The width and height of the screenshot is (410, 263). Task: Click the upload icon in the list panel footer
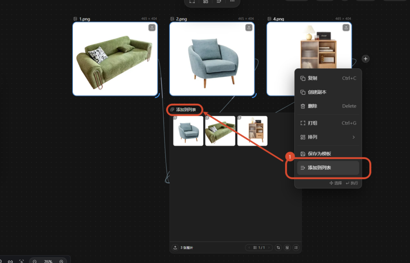[175, 247]
